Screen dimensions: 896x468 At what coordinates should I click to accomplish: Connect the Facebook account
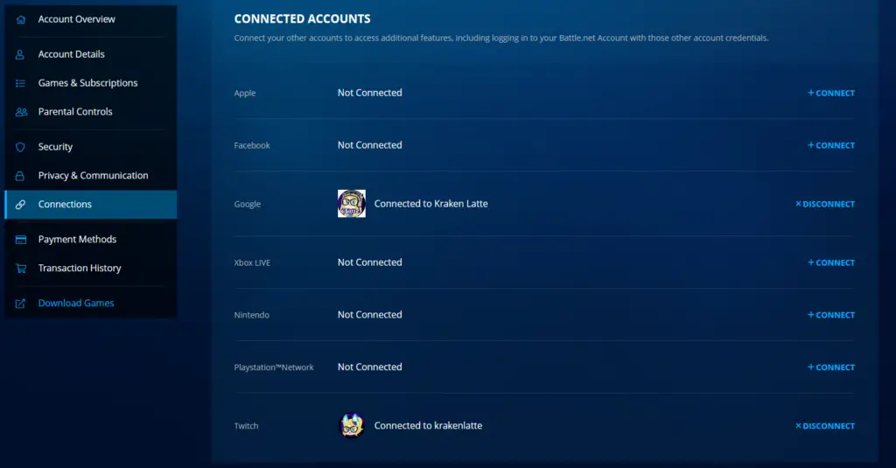pos(831,146)
